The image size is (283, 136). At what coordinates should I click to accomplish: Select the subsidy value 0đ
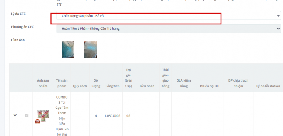pos(128,116)
